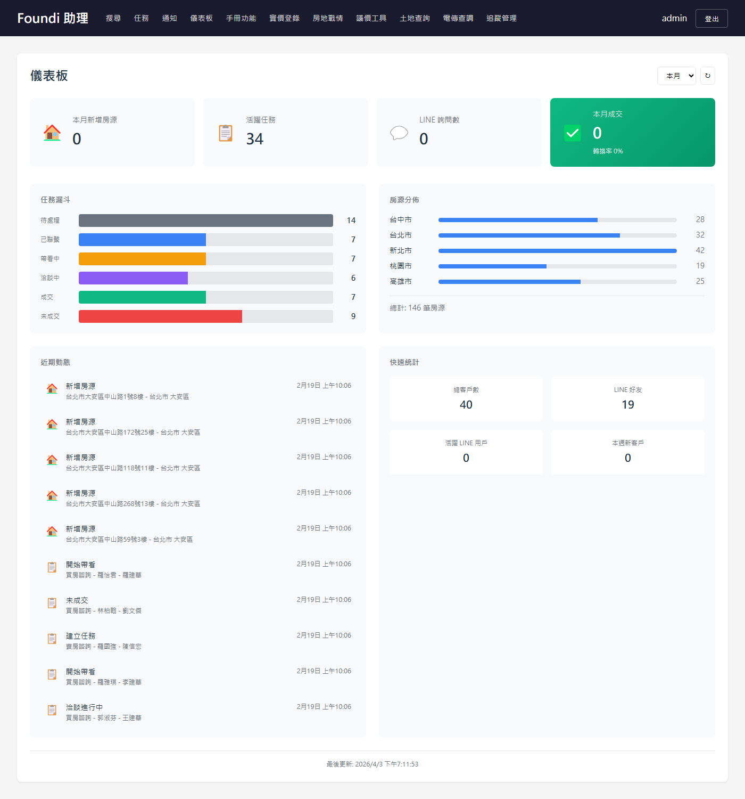Click the Foundi 助理 logo link
Viewport: 745px width, 799px height.
[x=53, y=18]
